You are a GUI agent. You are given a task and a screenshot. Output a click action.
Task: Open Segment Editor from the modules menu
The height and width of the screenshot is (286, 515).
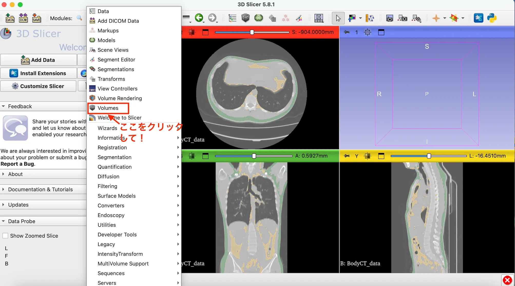[x=116, y=60]
